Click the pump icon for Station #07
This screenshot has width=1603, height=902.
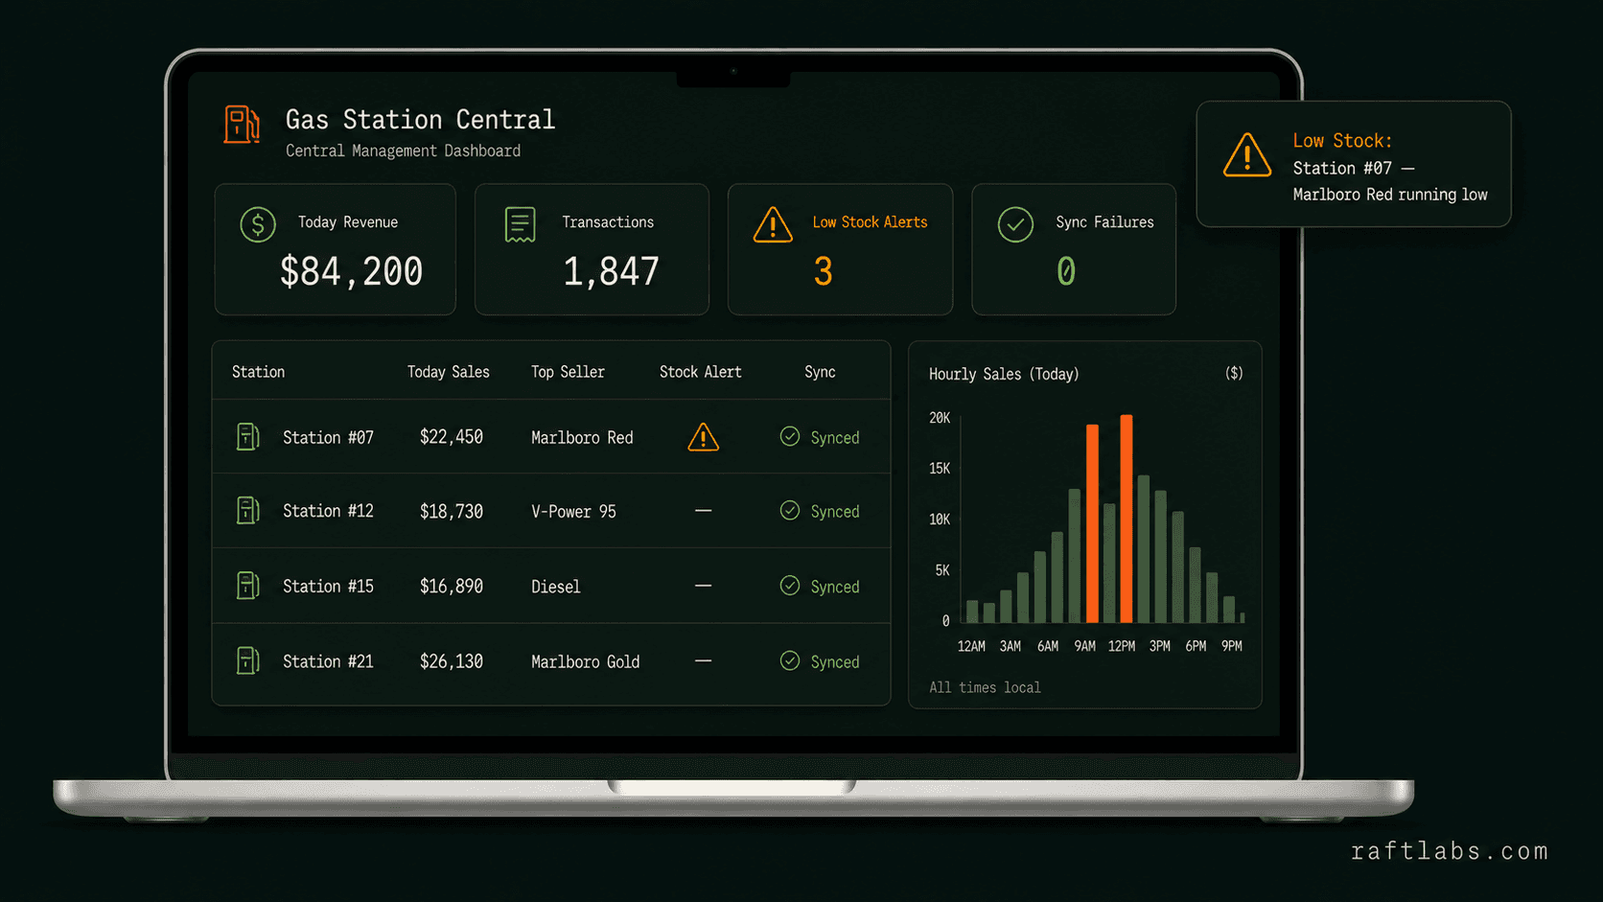pos(247,437)
